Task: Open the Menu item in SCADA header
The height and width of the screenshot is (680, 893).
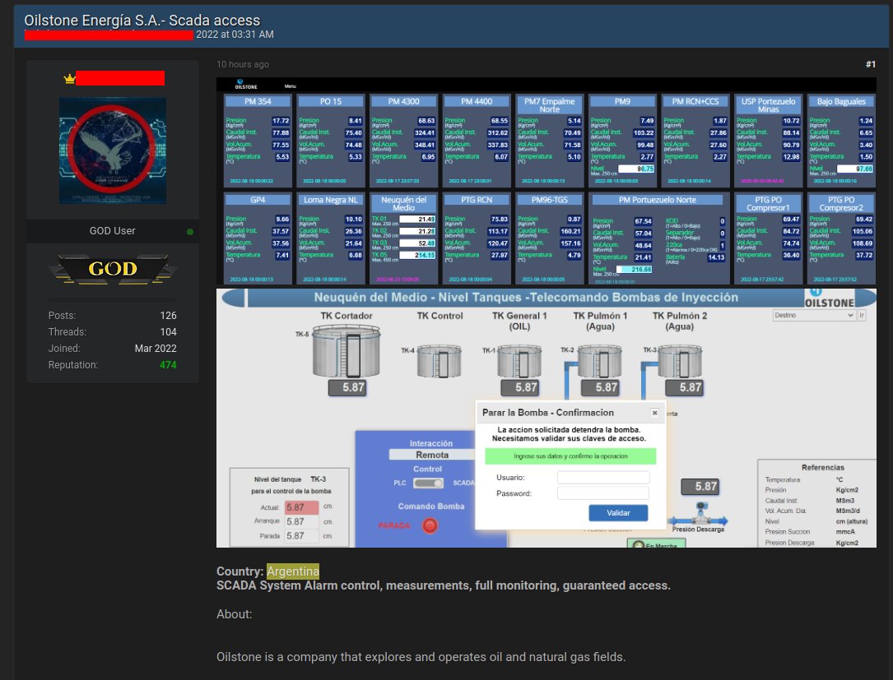Action: coord(291,86)
